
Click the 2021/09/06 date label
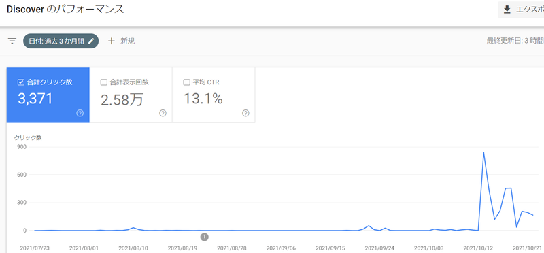(x=281, y=248)
